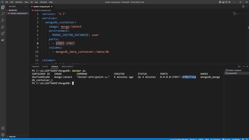
Task: Open the Go menu
Action: coord(32,2)
